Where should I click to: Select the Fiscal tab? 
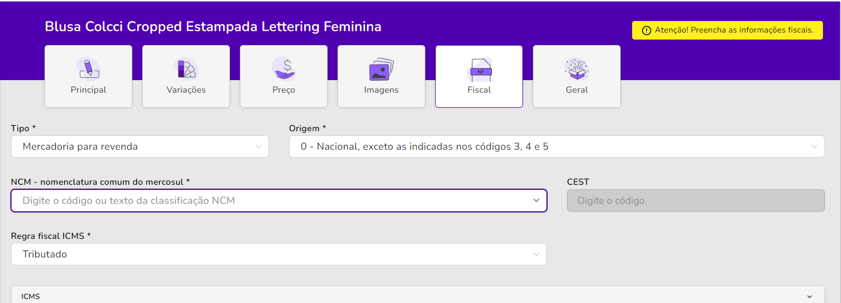click(x=479, y=76)
